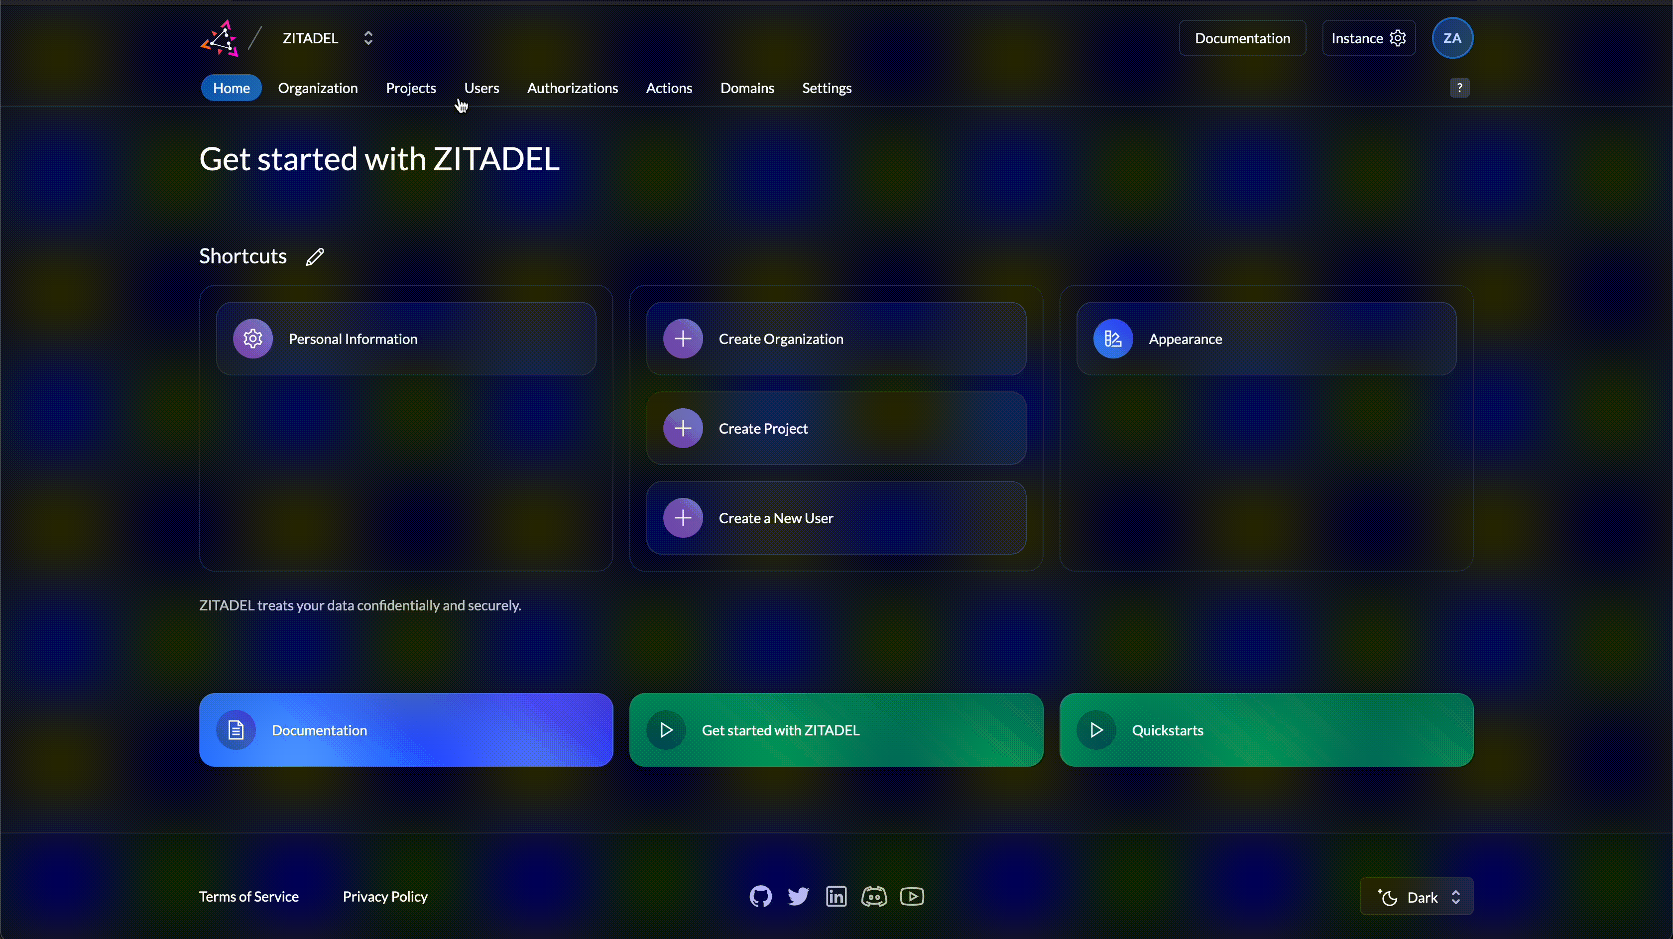The height and width of the screenshot is (939, 1673).
Task: Click the Create Organization shortcut card
Action: click(x=836, y=339)
